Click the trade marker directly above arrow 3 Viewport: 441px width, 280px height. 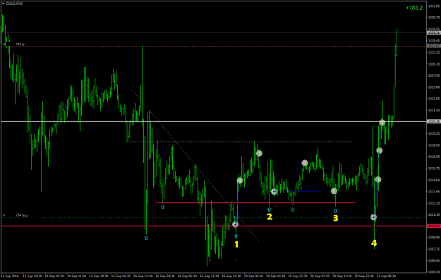[x=334, y=191]
